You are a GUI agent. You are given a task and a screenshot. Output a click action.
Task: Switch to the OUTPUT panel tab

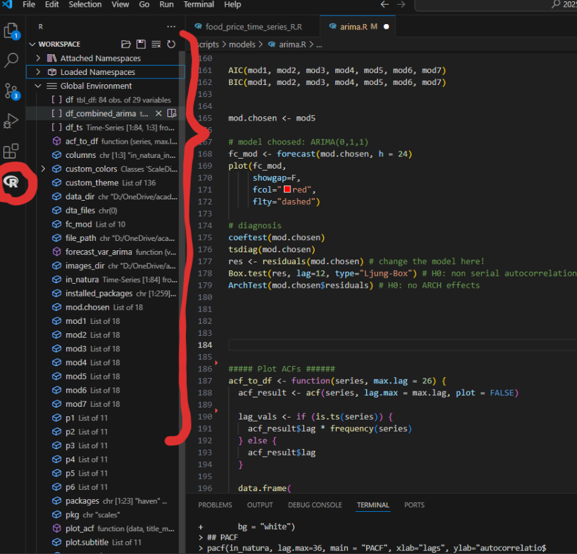click(260, 505)
